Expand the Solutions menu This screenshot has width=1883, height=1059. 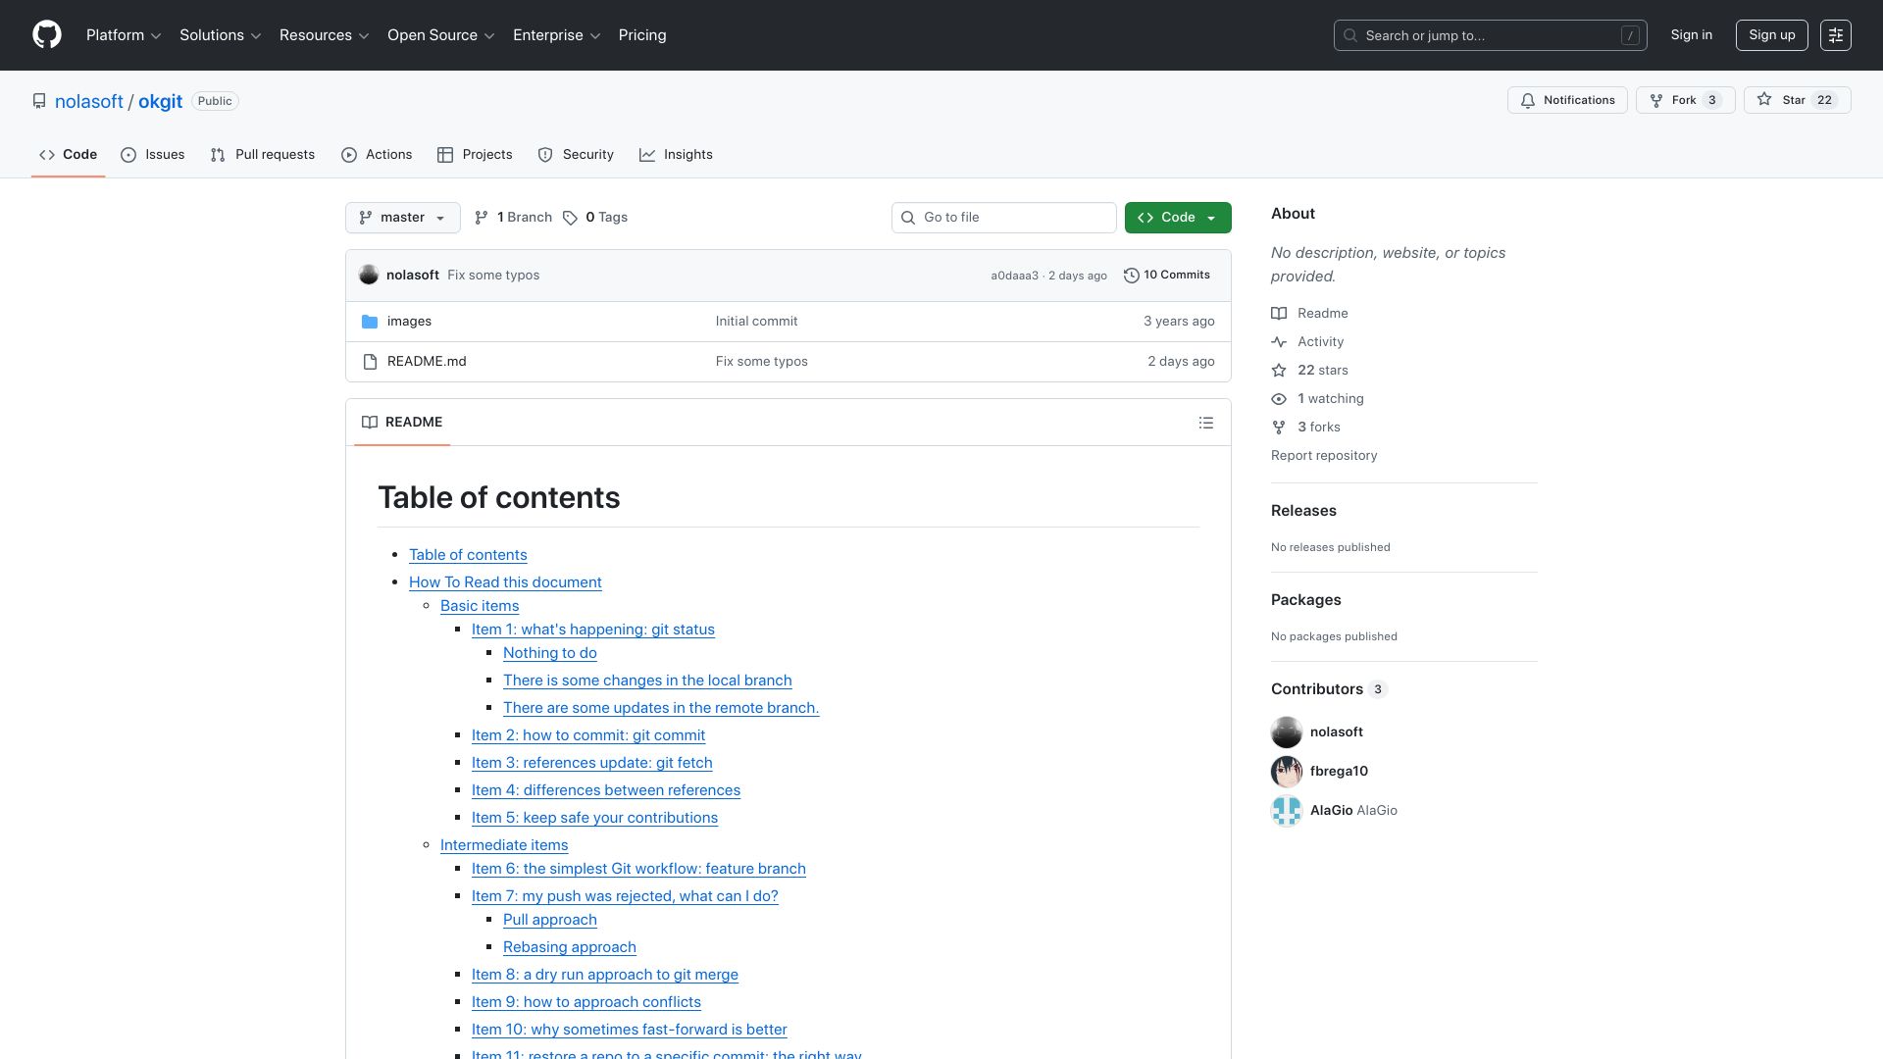click(221, 35)
